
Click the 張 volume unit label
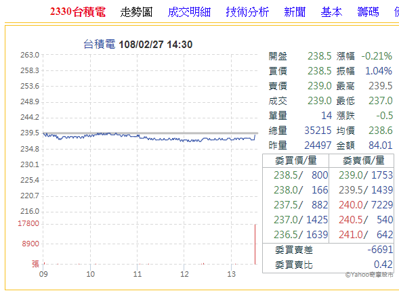35,264
